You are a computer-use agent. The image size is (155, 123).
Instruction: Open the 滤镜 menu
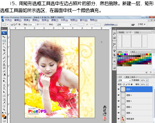click(55, 20)
